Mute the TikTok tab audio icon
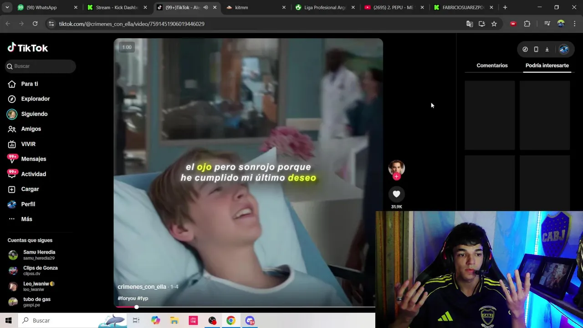The width and height of the screenshot is (583, 328). (x=205, y=7)
